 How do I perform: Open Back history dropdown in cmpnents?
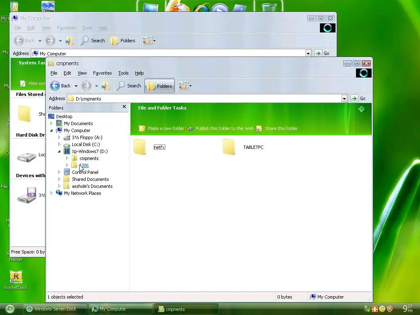point(76,86)
